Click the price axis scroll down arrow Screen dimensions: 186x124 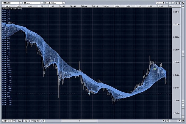point(183,101)
